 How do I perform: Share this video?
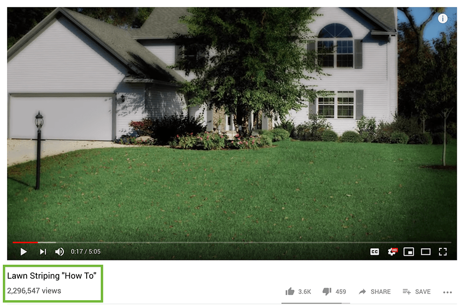tap(375, 292)
